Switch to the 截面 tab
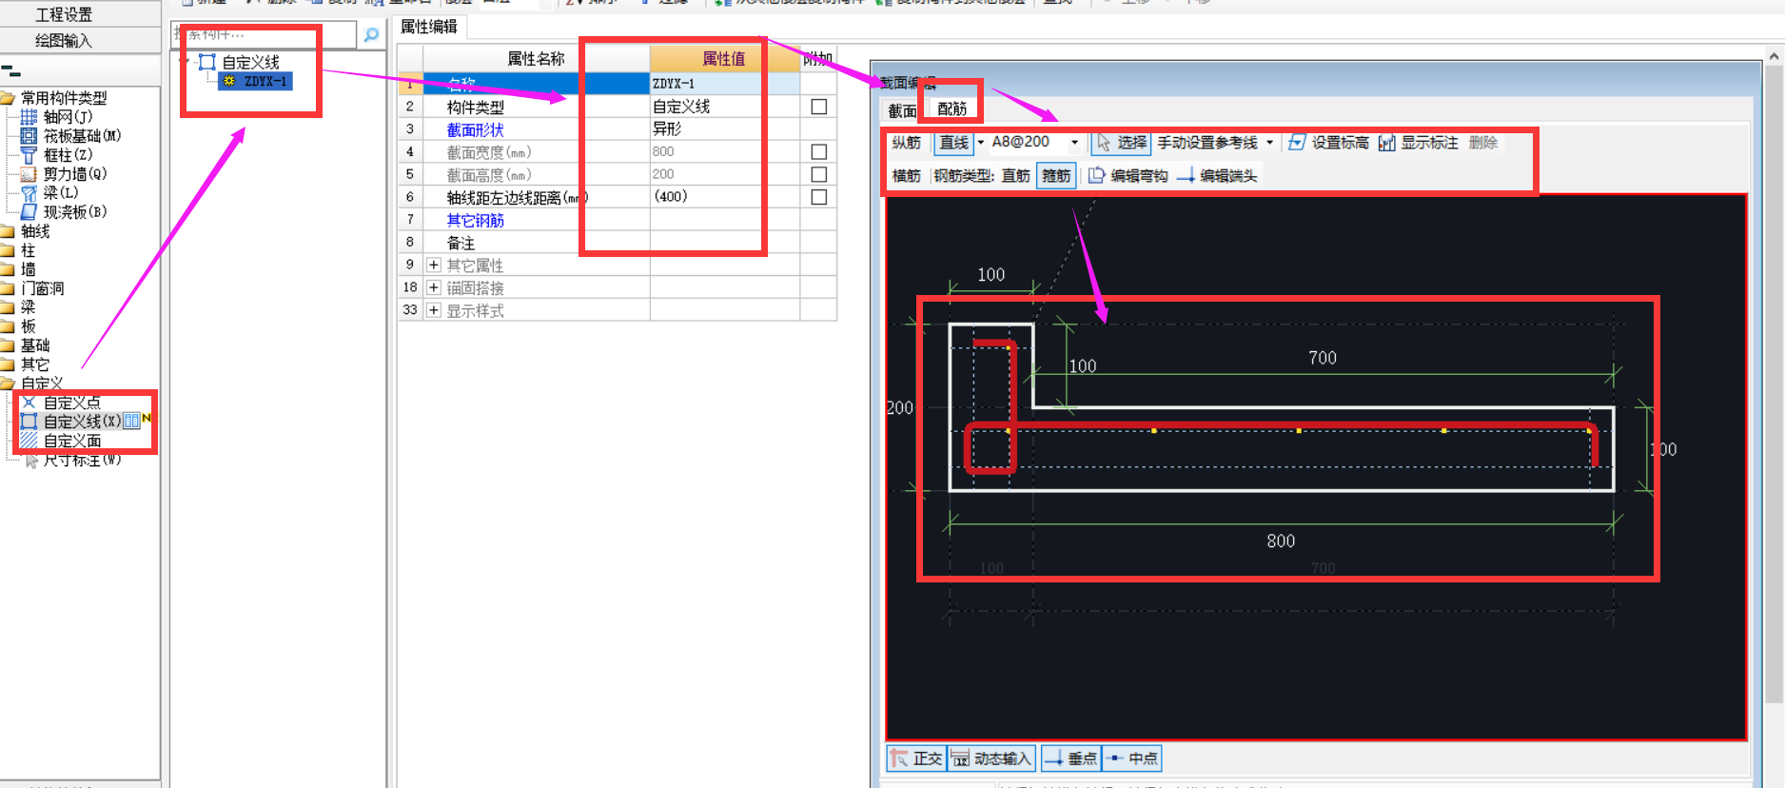 pos(902,110)
